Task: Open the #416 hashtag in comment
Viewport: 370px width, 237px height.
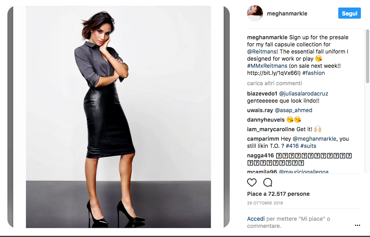Action: coord(292,146)
